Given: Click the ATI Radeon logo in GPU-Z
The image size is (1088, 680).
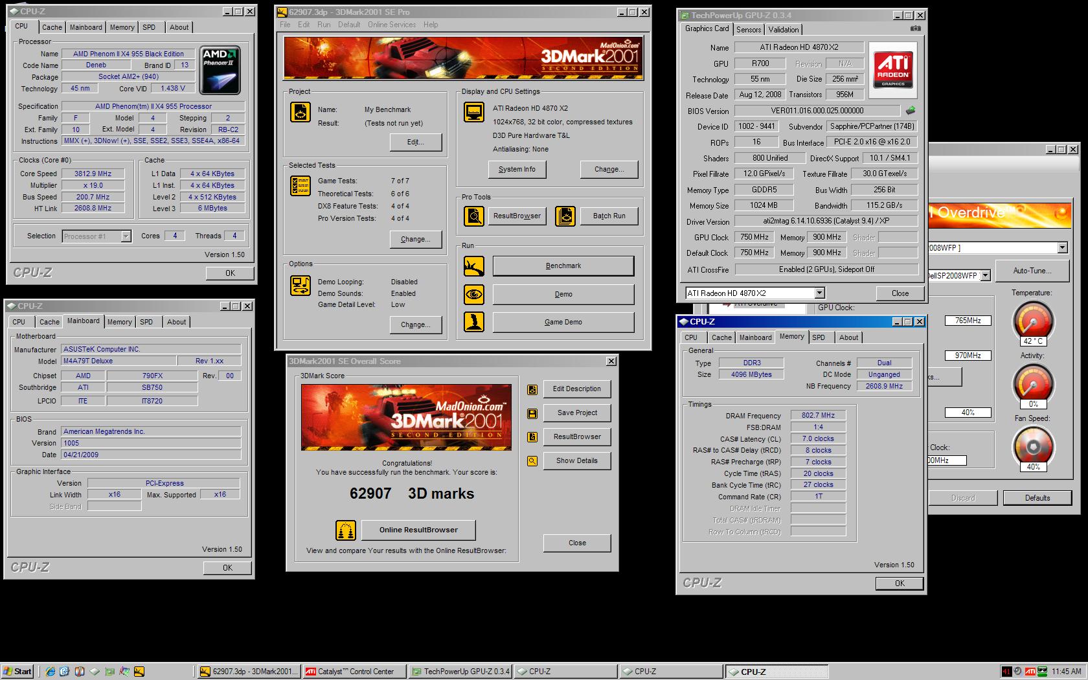Looking at the screenshot, I should 893,70.
